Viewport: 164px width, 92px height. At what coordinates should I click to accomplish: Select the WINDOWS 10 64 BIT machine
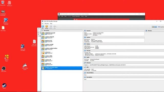coord(62,33)
